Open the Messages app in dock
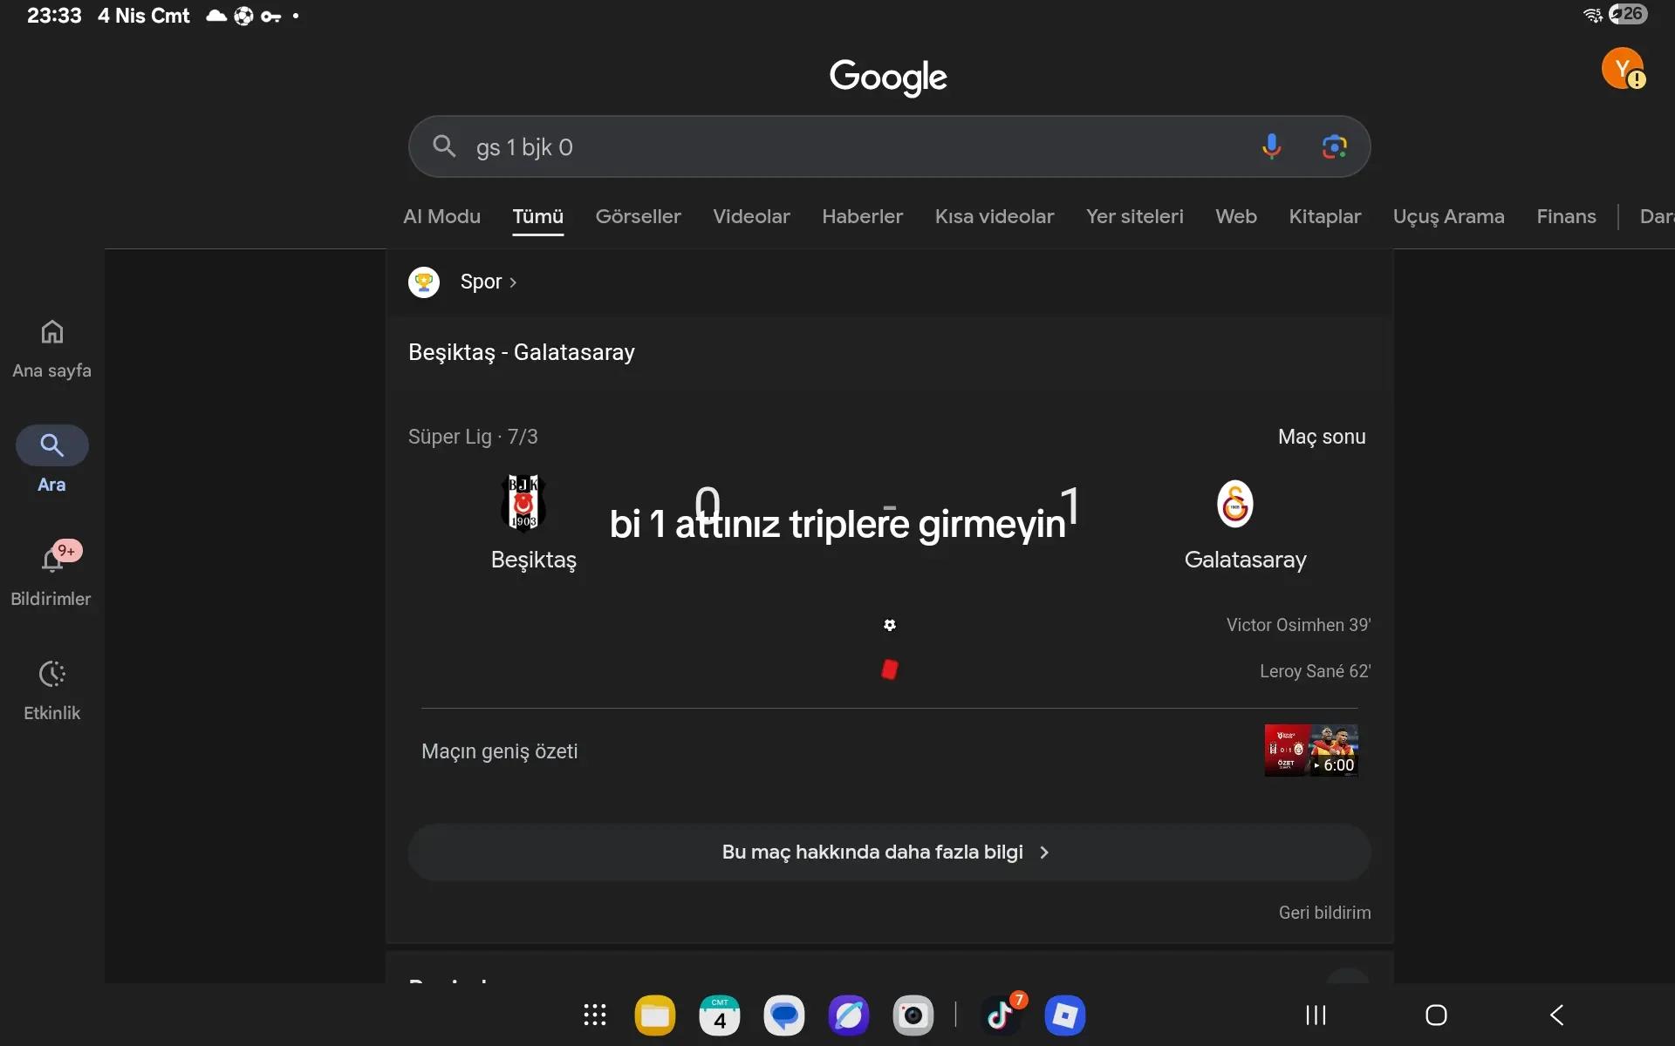1675x1046 pixels. tap(784, 1015)
